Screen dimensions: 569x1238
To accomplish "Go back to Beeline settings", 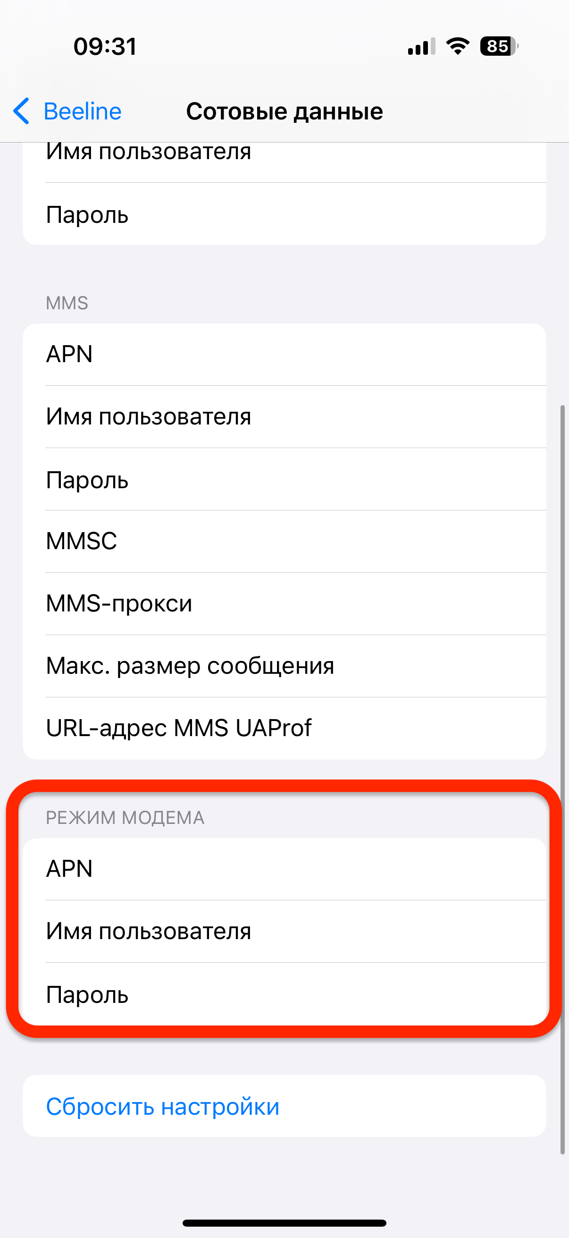I will coord(67,111).
